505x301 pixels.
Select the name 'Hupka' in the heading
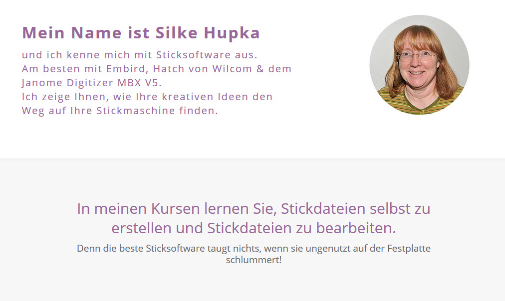click(x=232, y=33)
